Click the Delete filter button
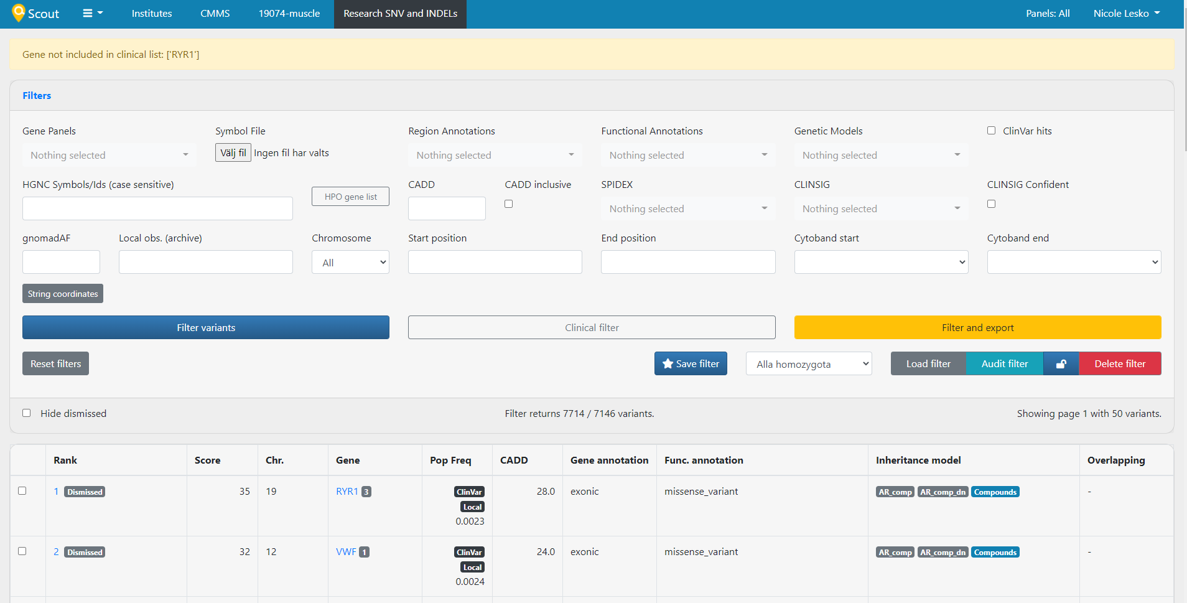1187x603 pixels. click(x=1120, y=363)
